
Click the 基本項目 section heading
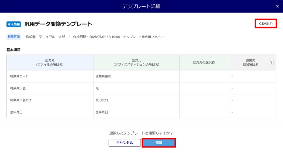[x=14, y=50]
